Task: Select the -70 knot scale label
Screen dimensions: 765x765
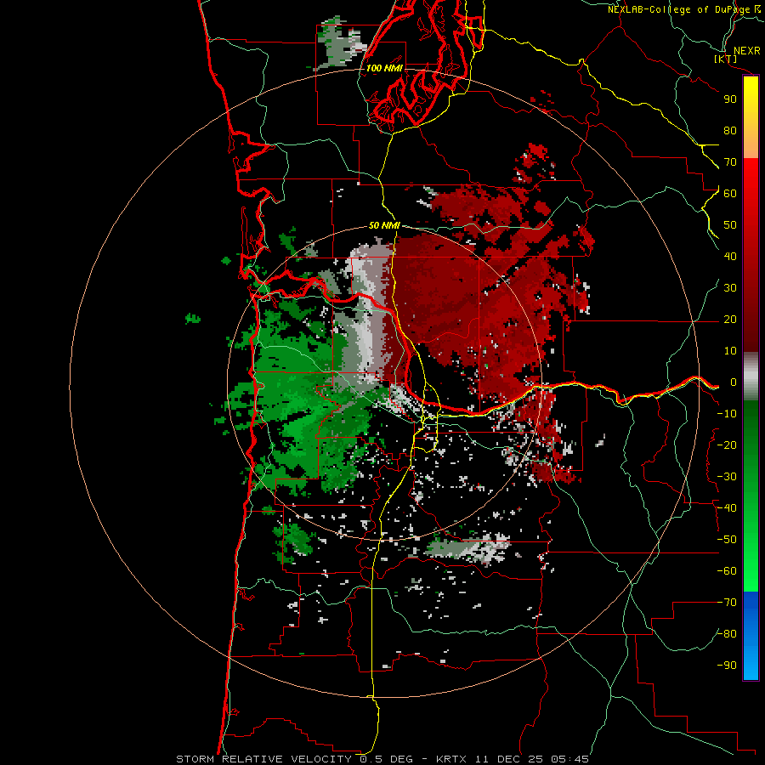Action: 727,603
